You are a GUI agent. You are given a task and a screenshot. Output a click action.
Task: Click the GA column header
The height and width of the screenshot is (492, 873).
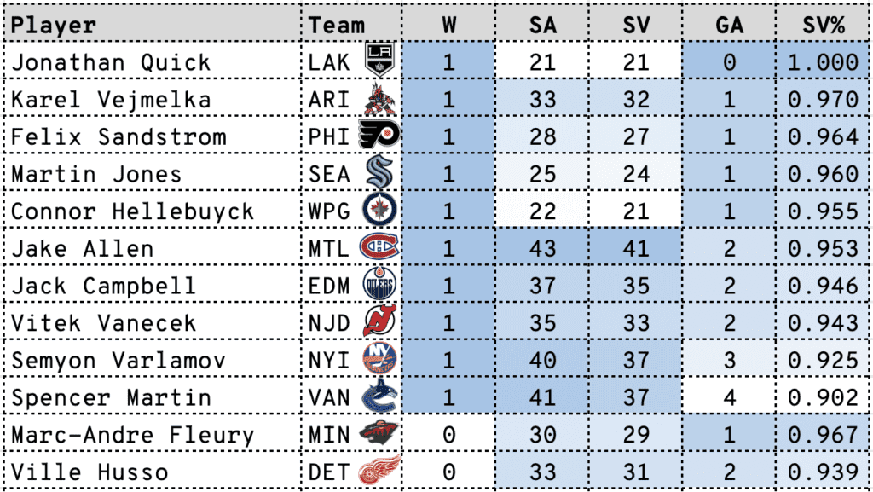(x=729, y=26)
